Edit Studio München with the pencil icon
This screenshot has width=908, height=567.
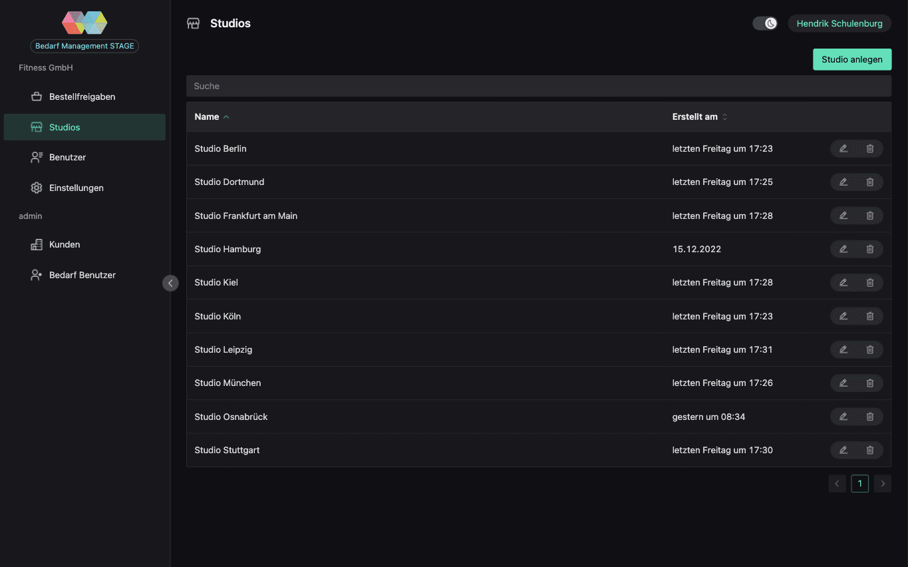coord(843,383)
